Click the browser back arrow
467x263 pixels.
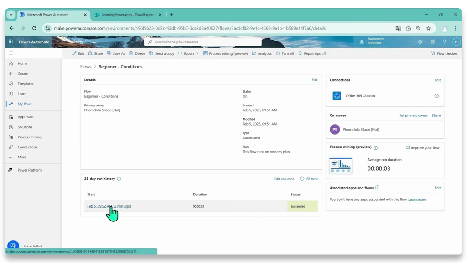point(11,28)
